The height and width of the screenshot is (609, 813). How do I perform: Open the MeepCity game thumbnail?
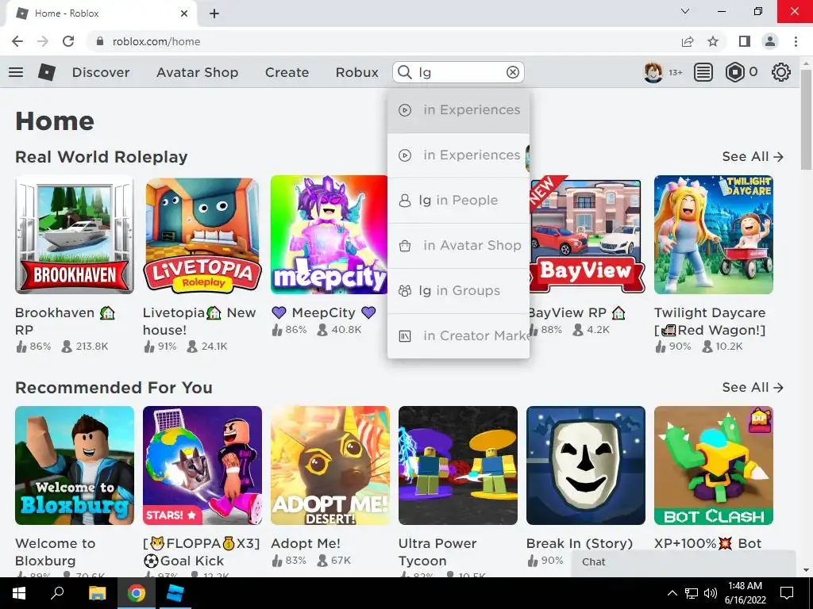[329, 235]
